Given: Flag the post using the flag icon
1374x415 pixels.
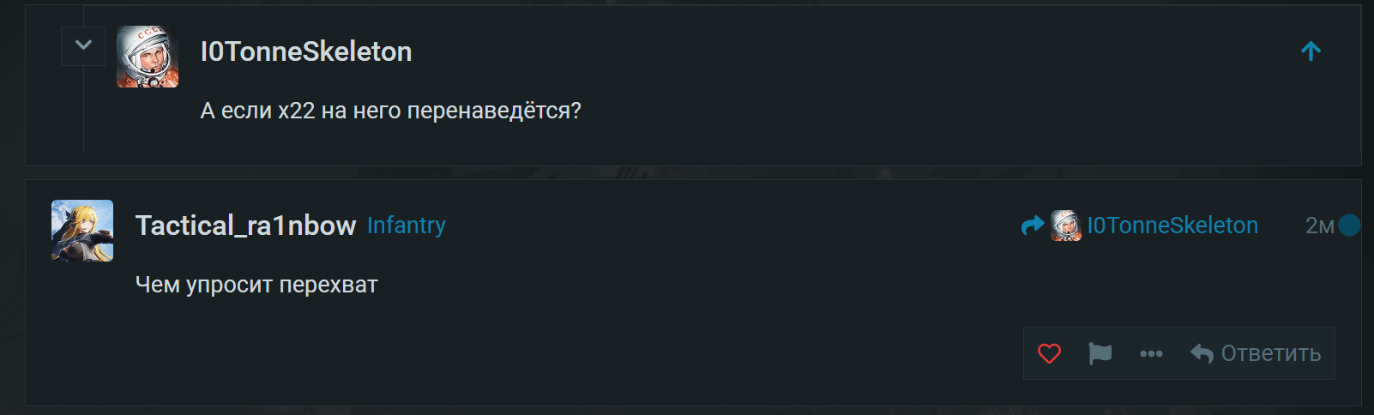Looking at the screenshot, I should 1100,353.
